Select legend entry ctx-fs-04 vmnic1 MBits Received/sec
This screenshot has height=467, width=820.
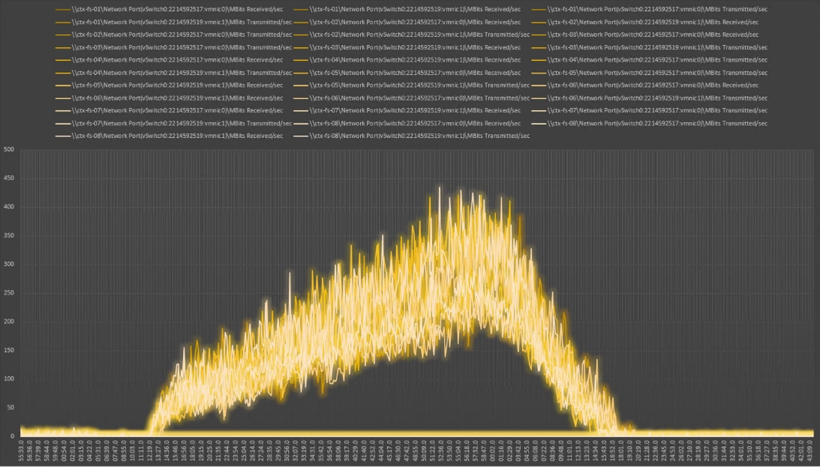pos(407,59)
